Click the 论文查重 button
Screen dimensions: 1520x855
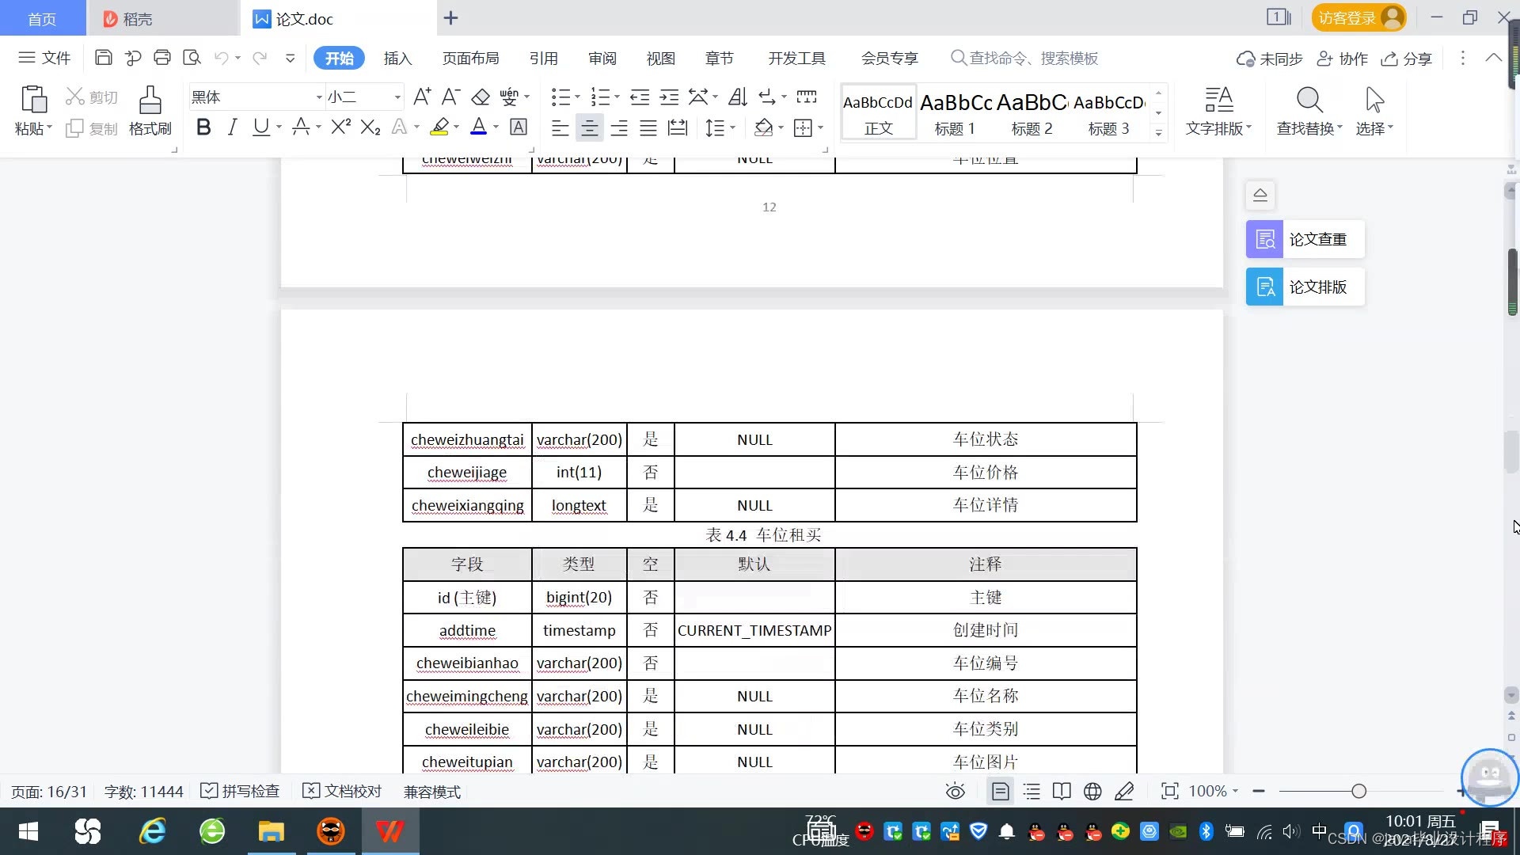click(1305, 239)
